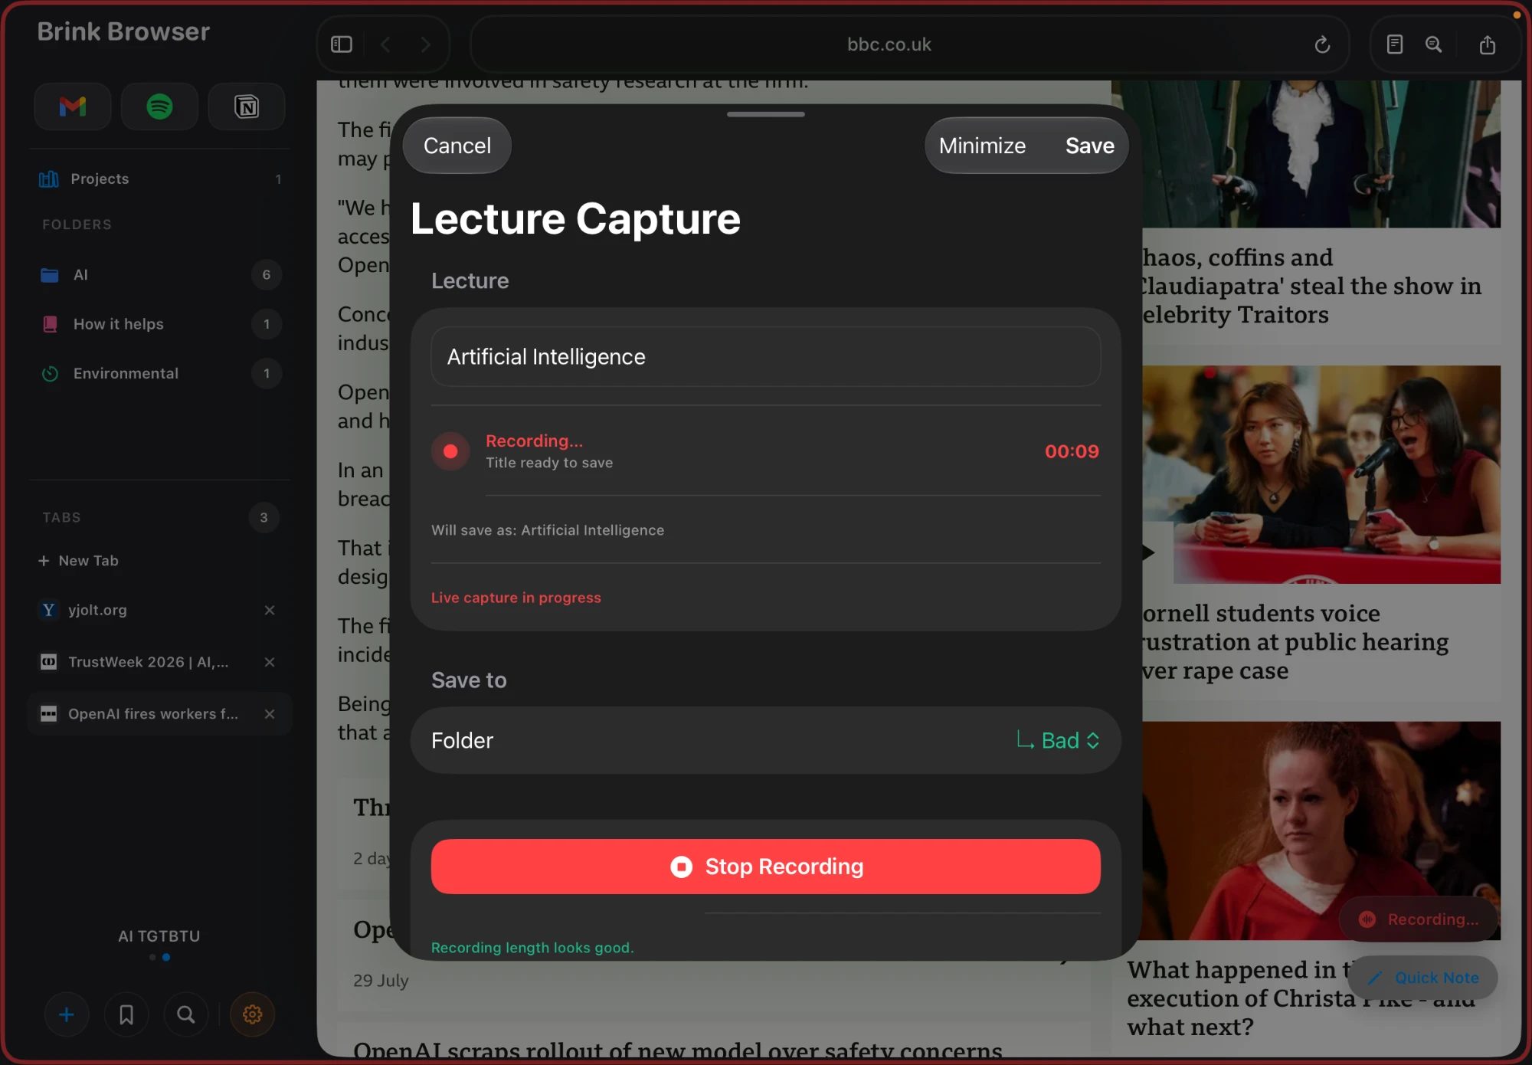1532x1065 pixels.
Task: Close the yjolt.org tab
Action: point(270,610)
